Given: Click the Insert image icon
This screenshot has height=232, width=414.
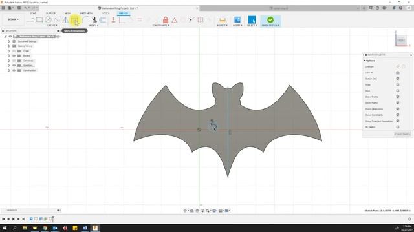Looking at the screenshot, I should click(237, 20).
